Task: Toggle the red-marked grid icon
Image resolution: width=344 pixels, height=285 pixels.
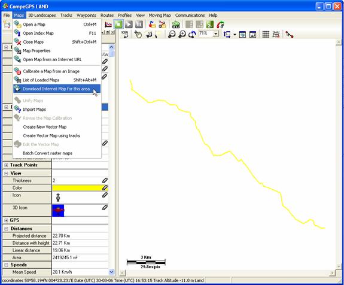Action: pos(276,35)
